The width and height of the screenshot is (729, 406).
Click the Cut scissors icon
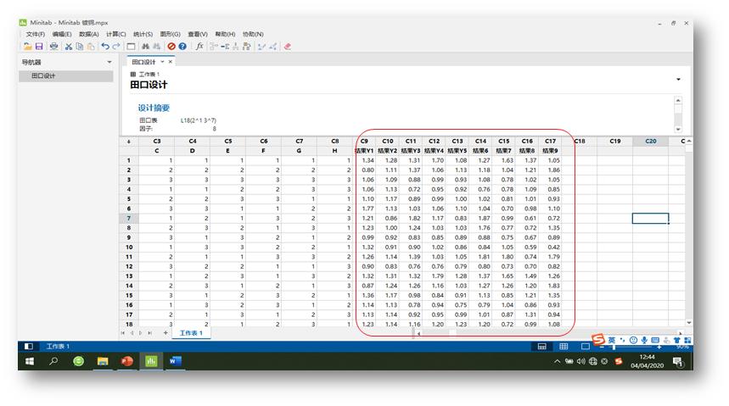[x=69, y=46]
